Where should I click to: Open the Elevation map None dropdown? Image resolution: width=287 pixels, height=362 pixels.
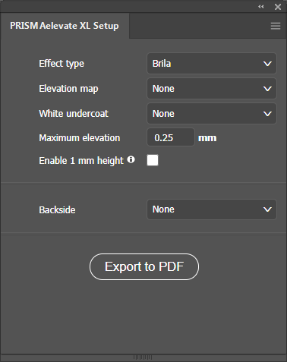[212, 89]
